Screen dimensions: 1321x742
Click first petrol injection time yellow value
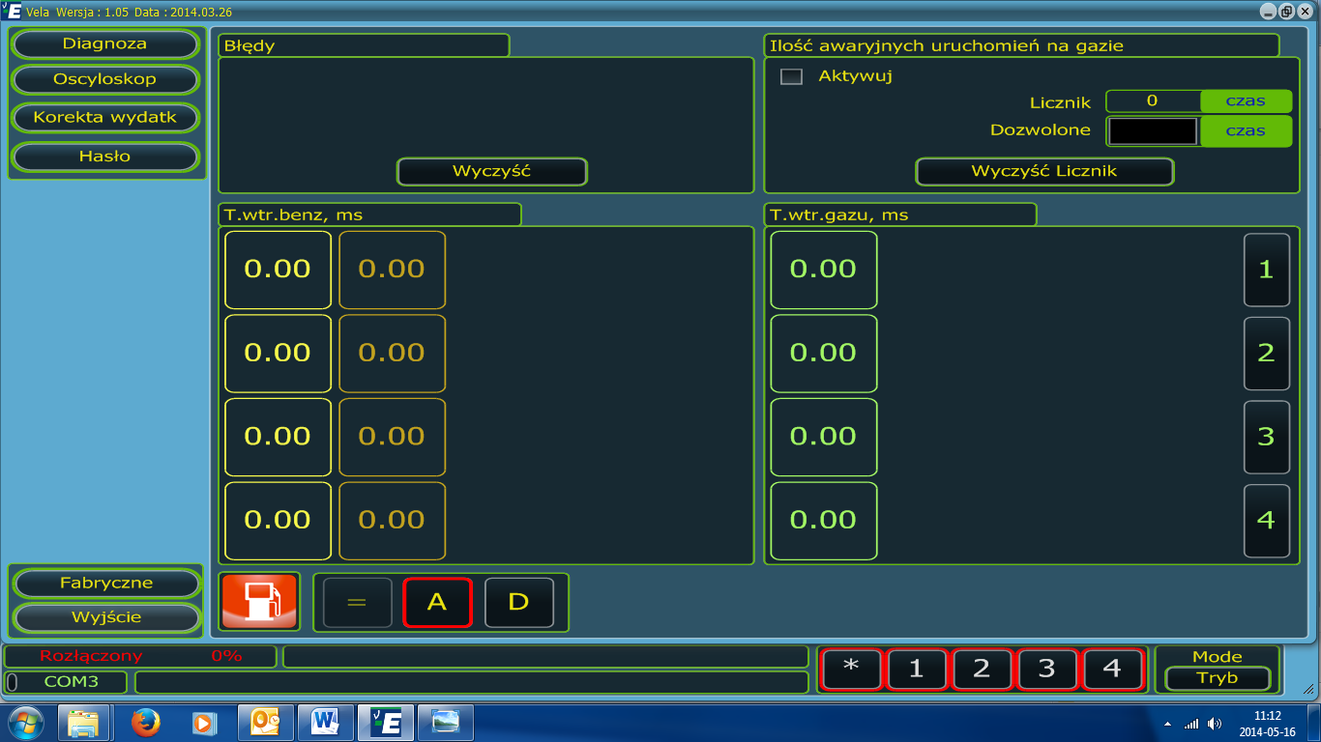278,270
